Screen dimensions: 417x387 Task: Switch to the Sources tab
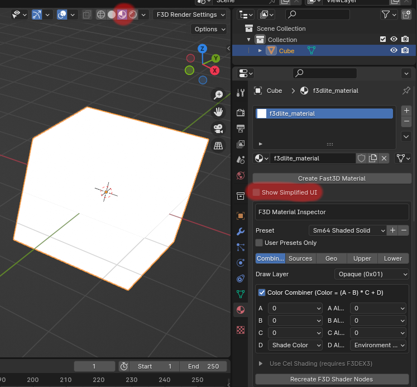300,258
